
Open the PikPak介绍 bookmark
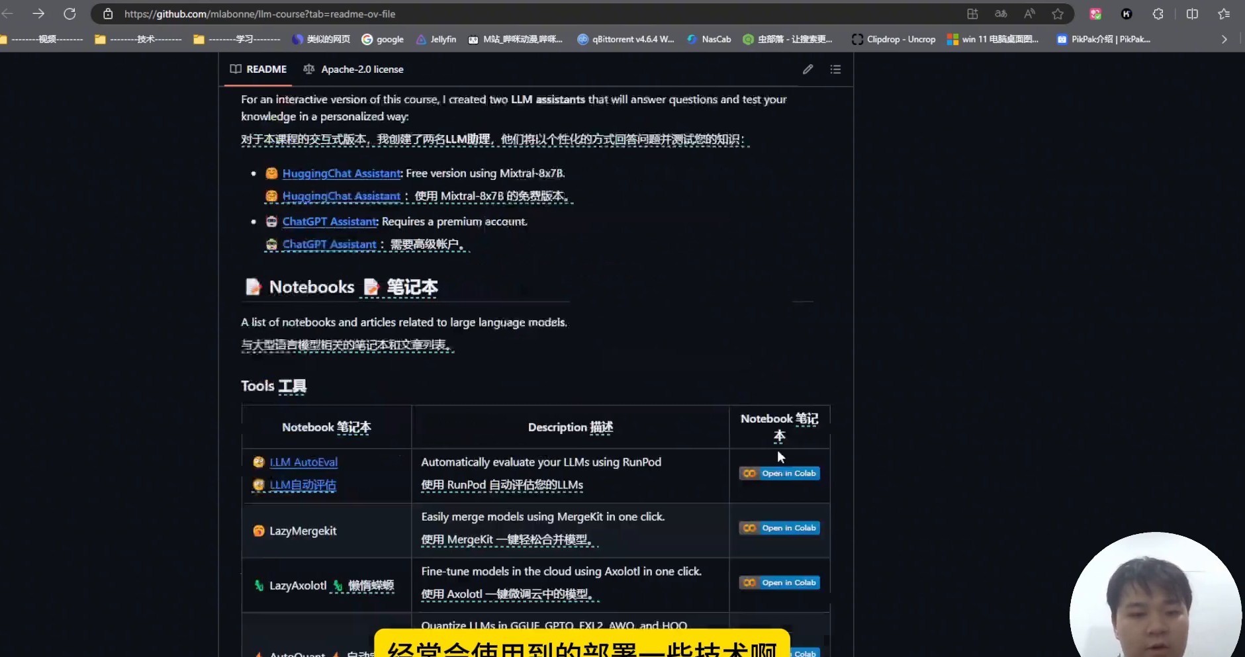(1104, 39)
